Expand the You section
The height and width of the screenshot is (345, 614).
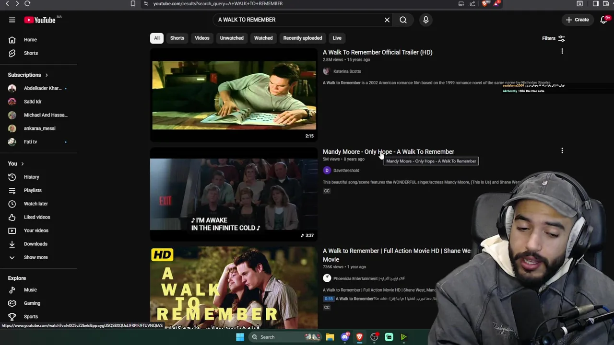coord(16,164)
